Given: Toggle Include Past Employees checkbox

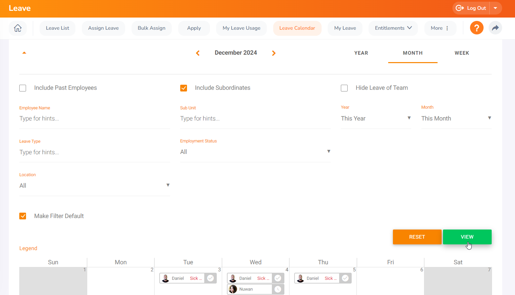Looking at the screenshot, I should click(x=23, y=88).
